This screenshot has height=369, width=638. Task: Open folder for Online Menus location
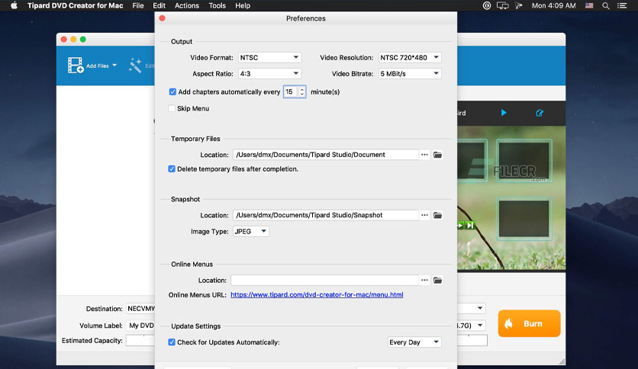pyautogui.click(x=437, y=281)
